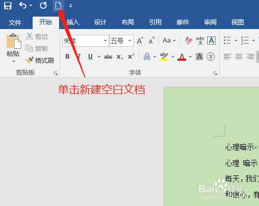Undo the last action

pyautogui.click(x=23, y=6)
